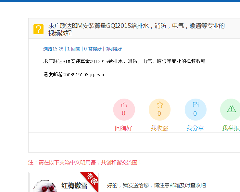Click the 我收藏 label
This screenshot has width=240, height=192.
[159, 128]
